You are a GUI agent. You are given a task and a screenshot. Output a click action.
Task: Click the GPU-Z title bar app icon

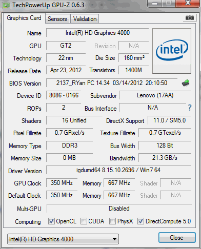[6, 5]
